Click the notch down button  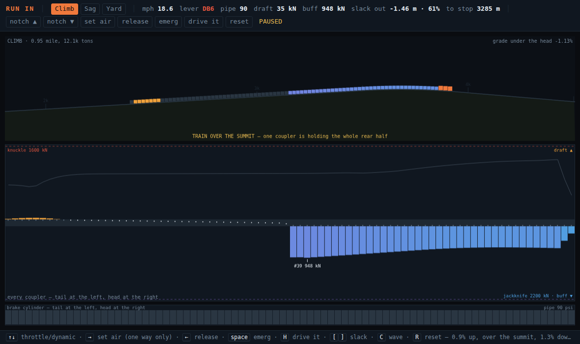point(60,22)
